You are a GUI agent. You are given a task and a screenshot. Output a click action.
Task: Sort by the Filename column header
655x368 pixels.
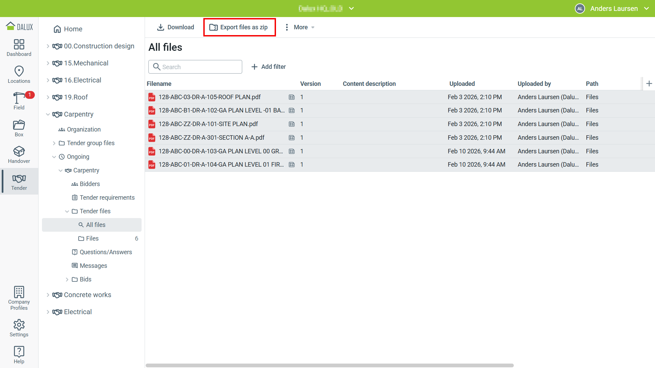(159, 84)
